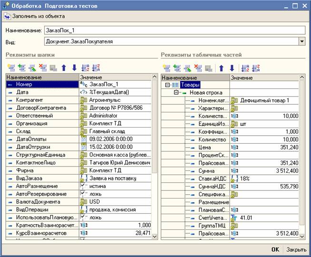Sort by Значение column header in left table
This screenshot has height=257, width=311.
115,77
